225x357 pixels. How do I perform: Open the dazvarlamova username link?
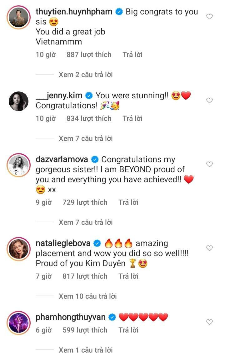click(62, 159)
